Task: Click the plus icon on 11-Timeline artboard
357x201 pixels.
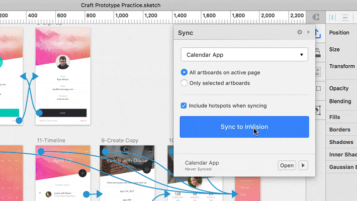Action: click(x=82, y=173)
